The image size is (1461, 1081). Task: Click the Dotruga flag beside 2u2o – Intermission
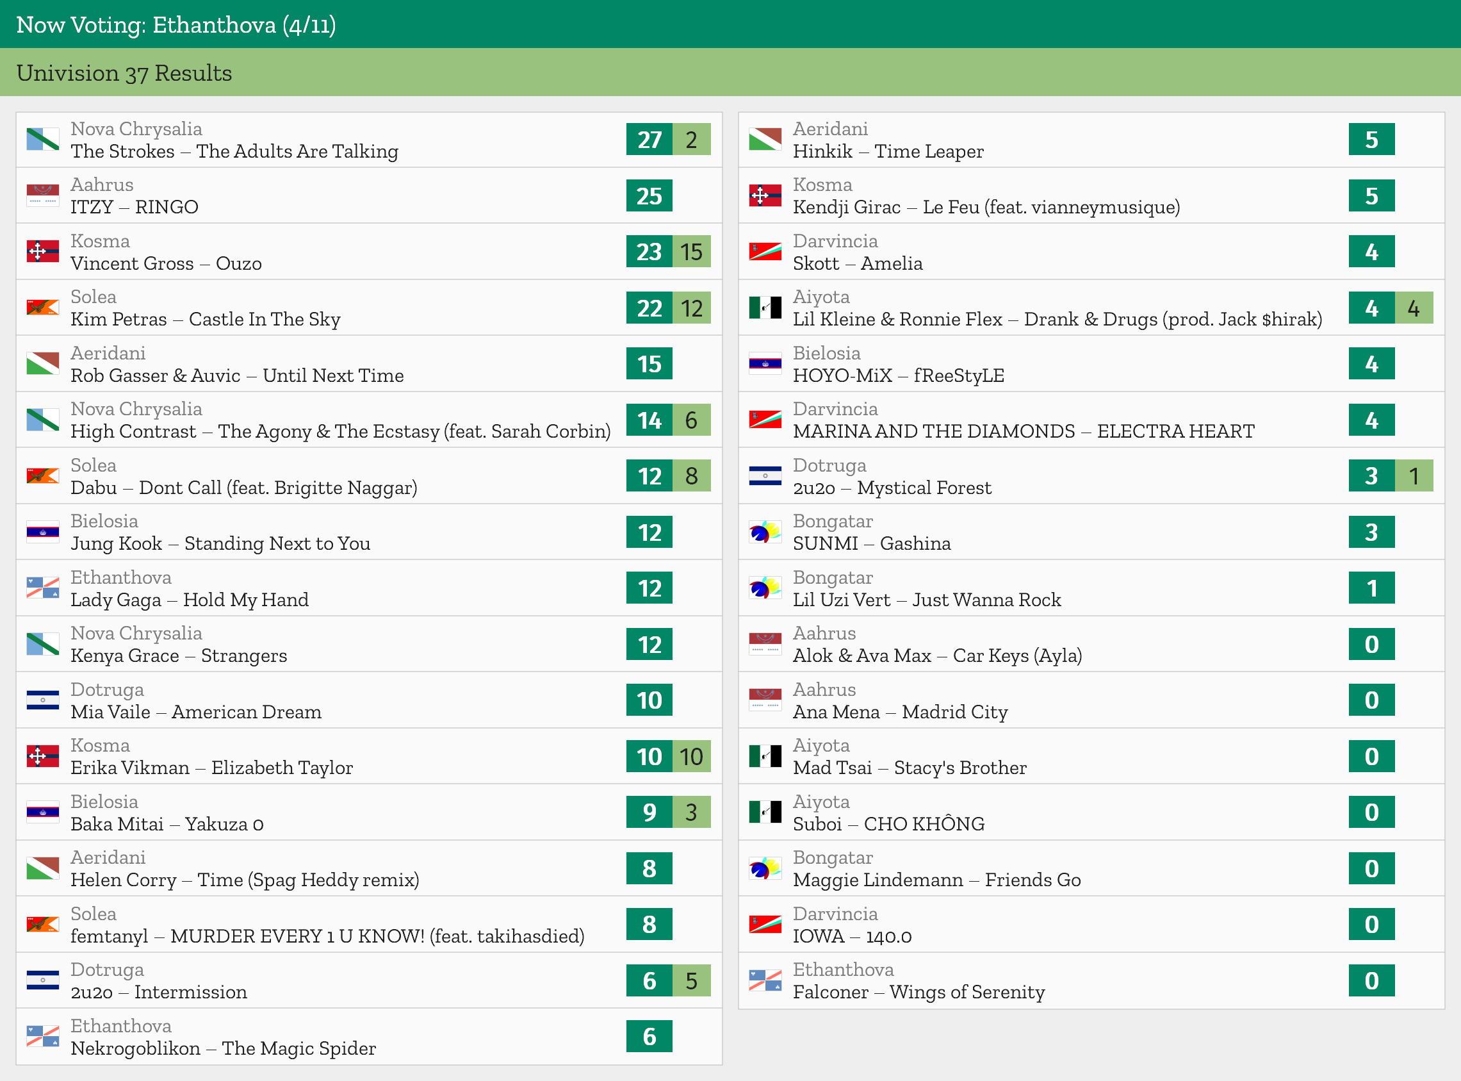point(42,980)
